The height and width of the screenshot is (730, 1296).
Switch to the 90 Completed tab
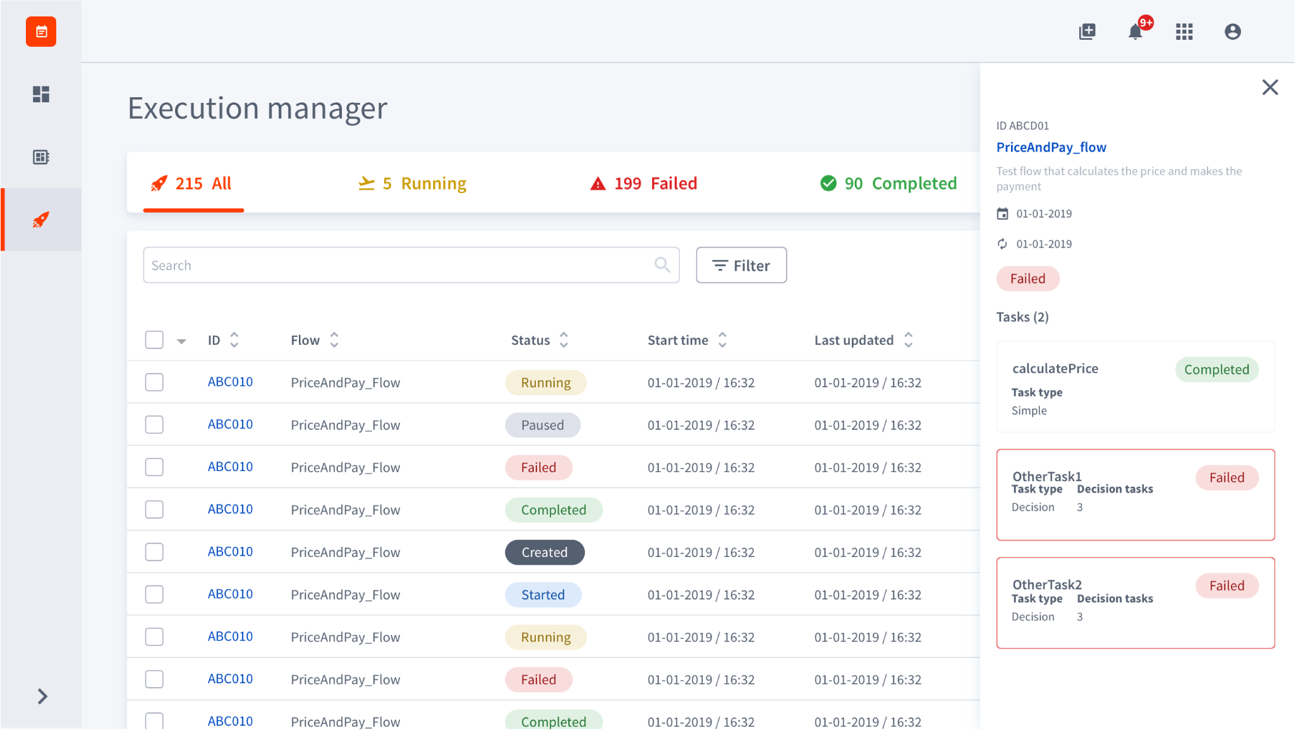click(888, 183)
